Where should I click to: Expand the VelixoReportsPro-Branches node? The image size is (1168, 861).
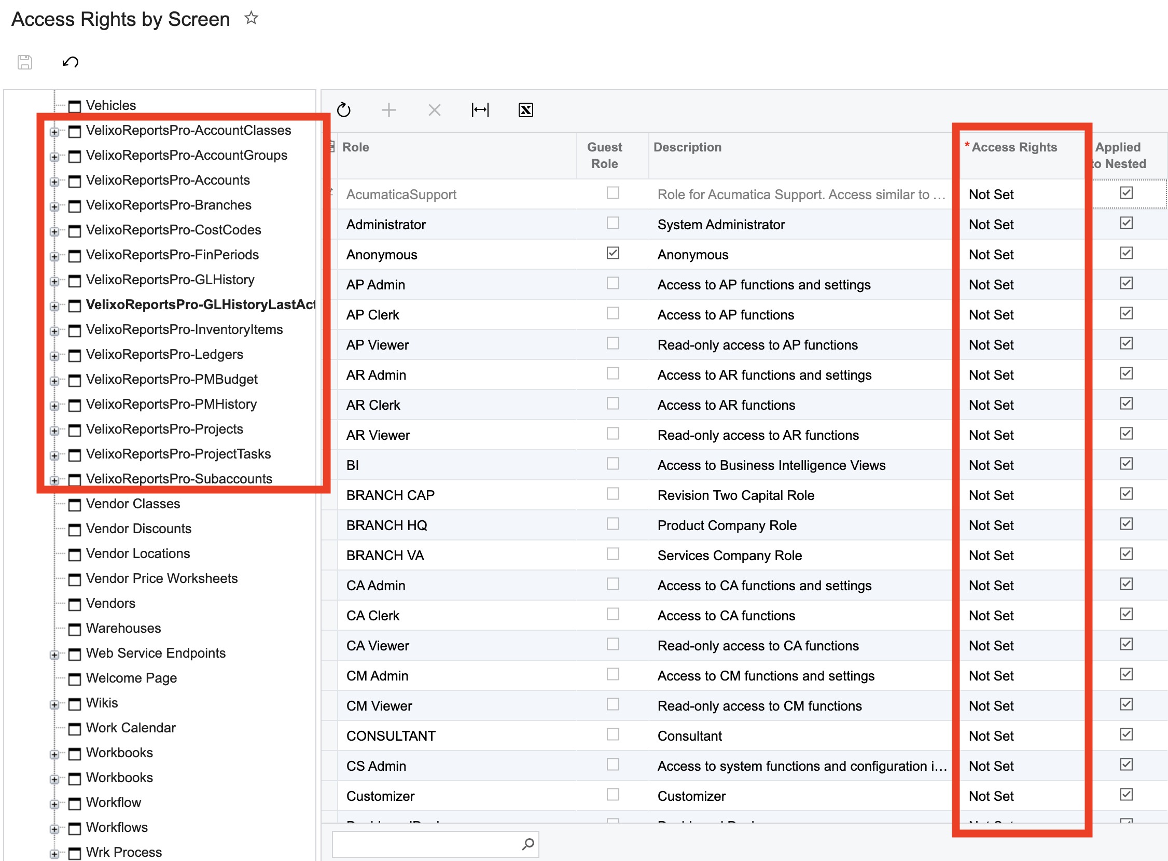54,207
